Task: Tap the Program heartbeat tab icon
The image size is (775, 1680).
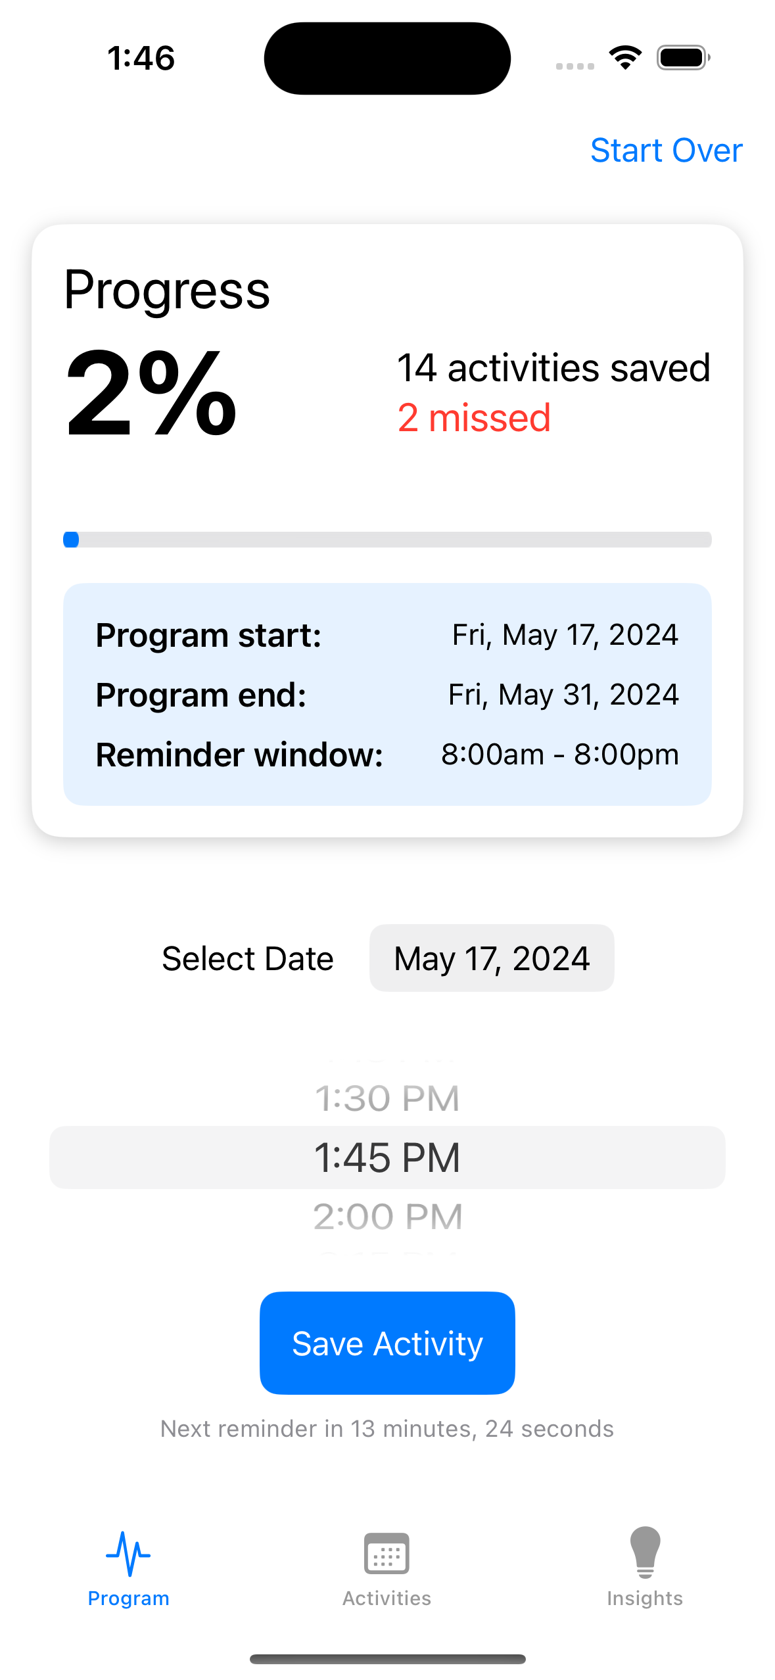Action: [x=128, y=1554]
